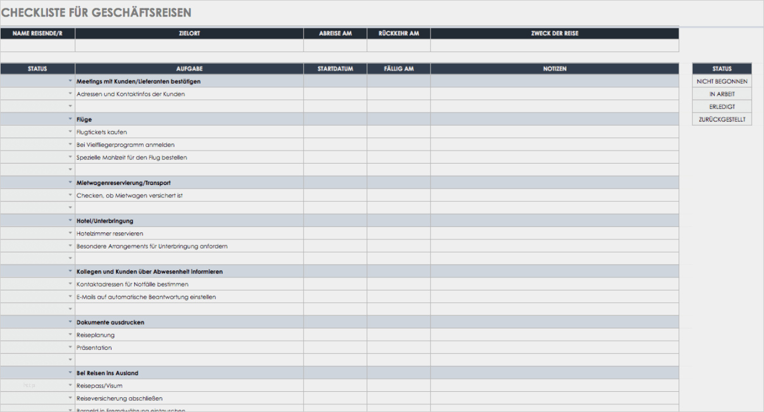Open status dropdown for Hotelzimmer reservieren row

click(x=70, y=234)
